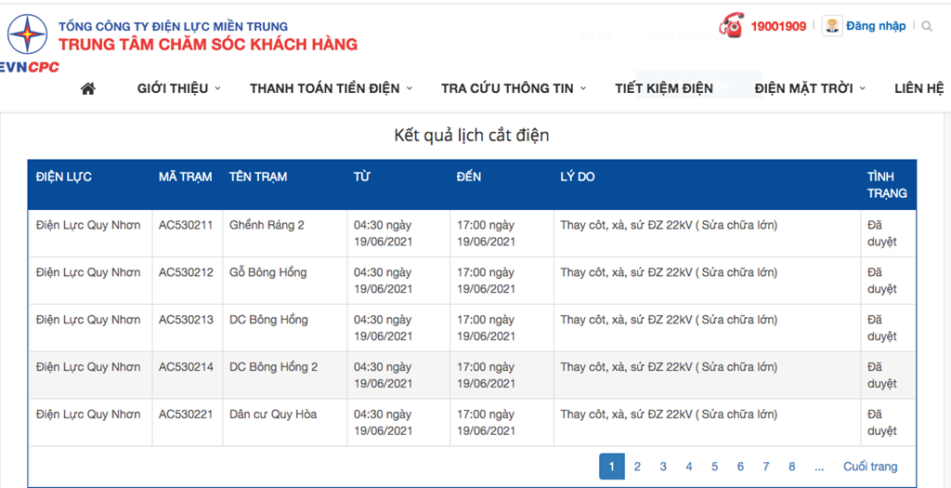Go to pagination page 2
The image size is (951, 488).
pyautogui.click(x=637, y=466)
